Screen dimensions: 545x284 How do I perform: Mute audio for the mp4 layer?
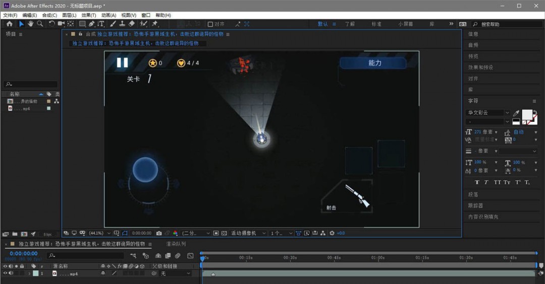tap(11, 273)
